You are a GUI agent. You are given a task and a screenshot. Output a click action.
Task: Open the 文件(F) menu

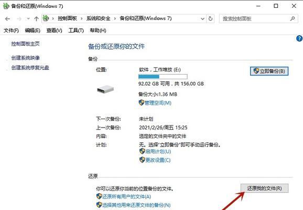tap(11, 30)
